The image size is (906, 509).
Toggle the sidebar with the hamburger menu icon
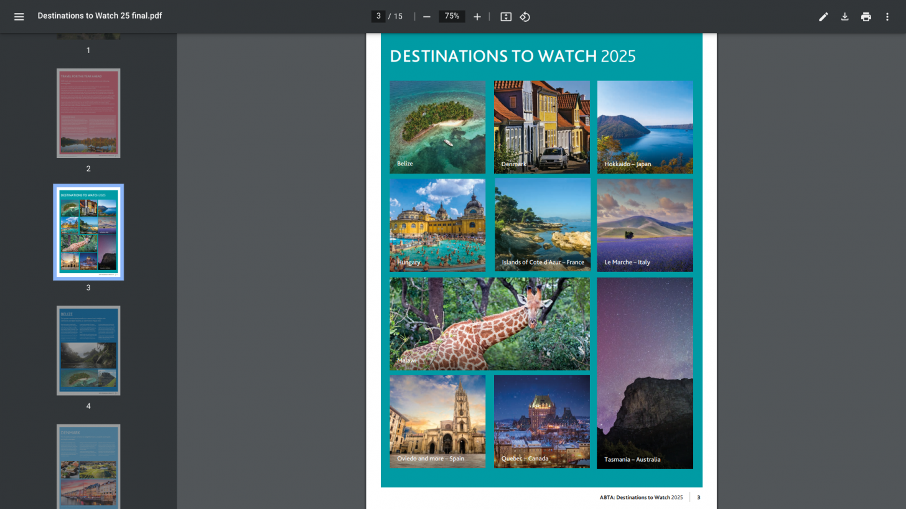coord(19,17)
